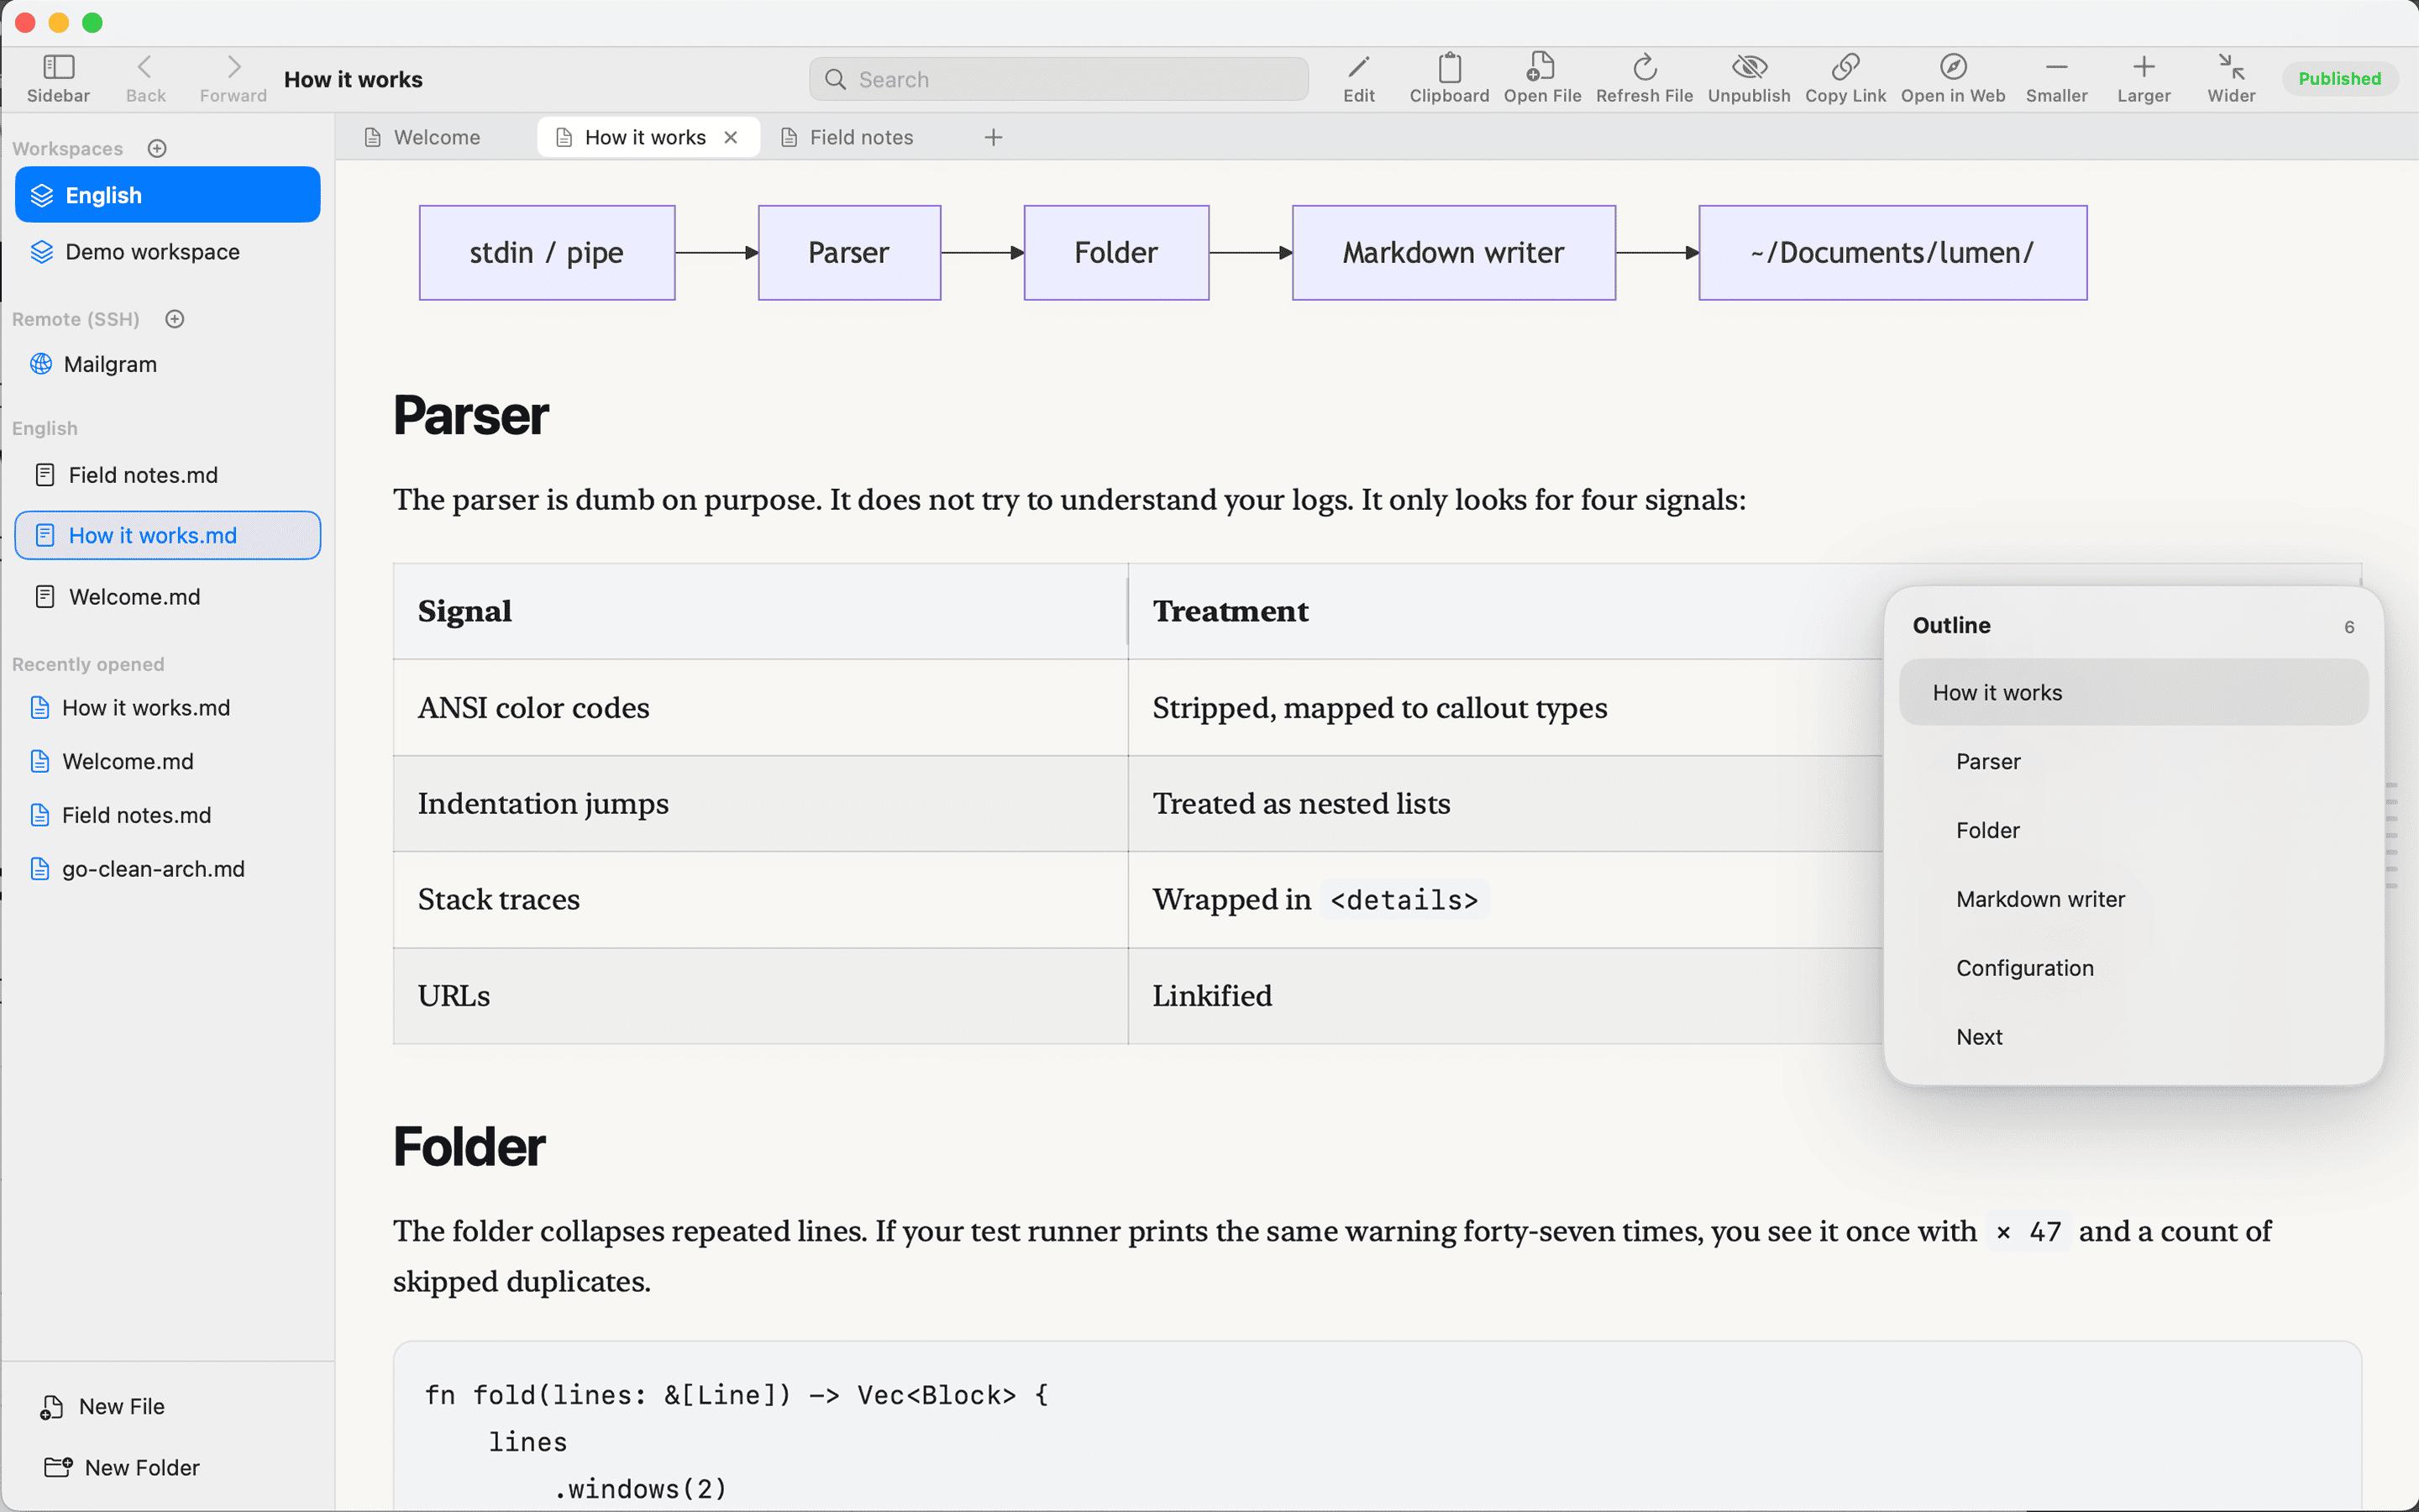Image resolution: width=2419 pixels, height=1512 pixels.
Task: Jump to Folder in Outline
Action: 2133,830
